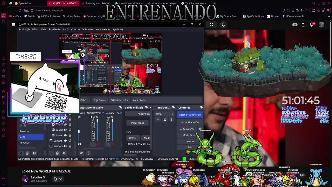The image size is (332, 187).
Task: Undock the Transiciones panel
Action: point(174,108)
